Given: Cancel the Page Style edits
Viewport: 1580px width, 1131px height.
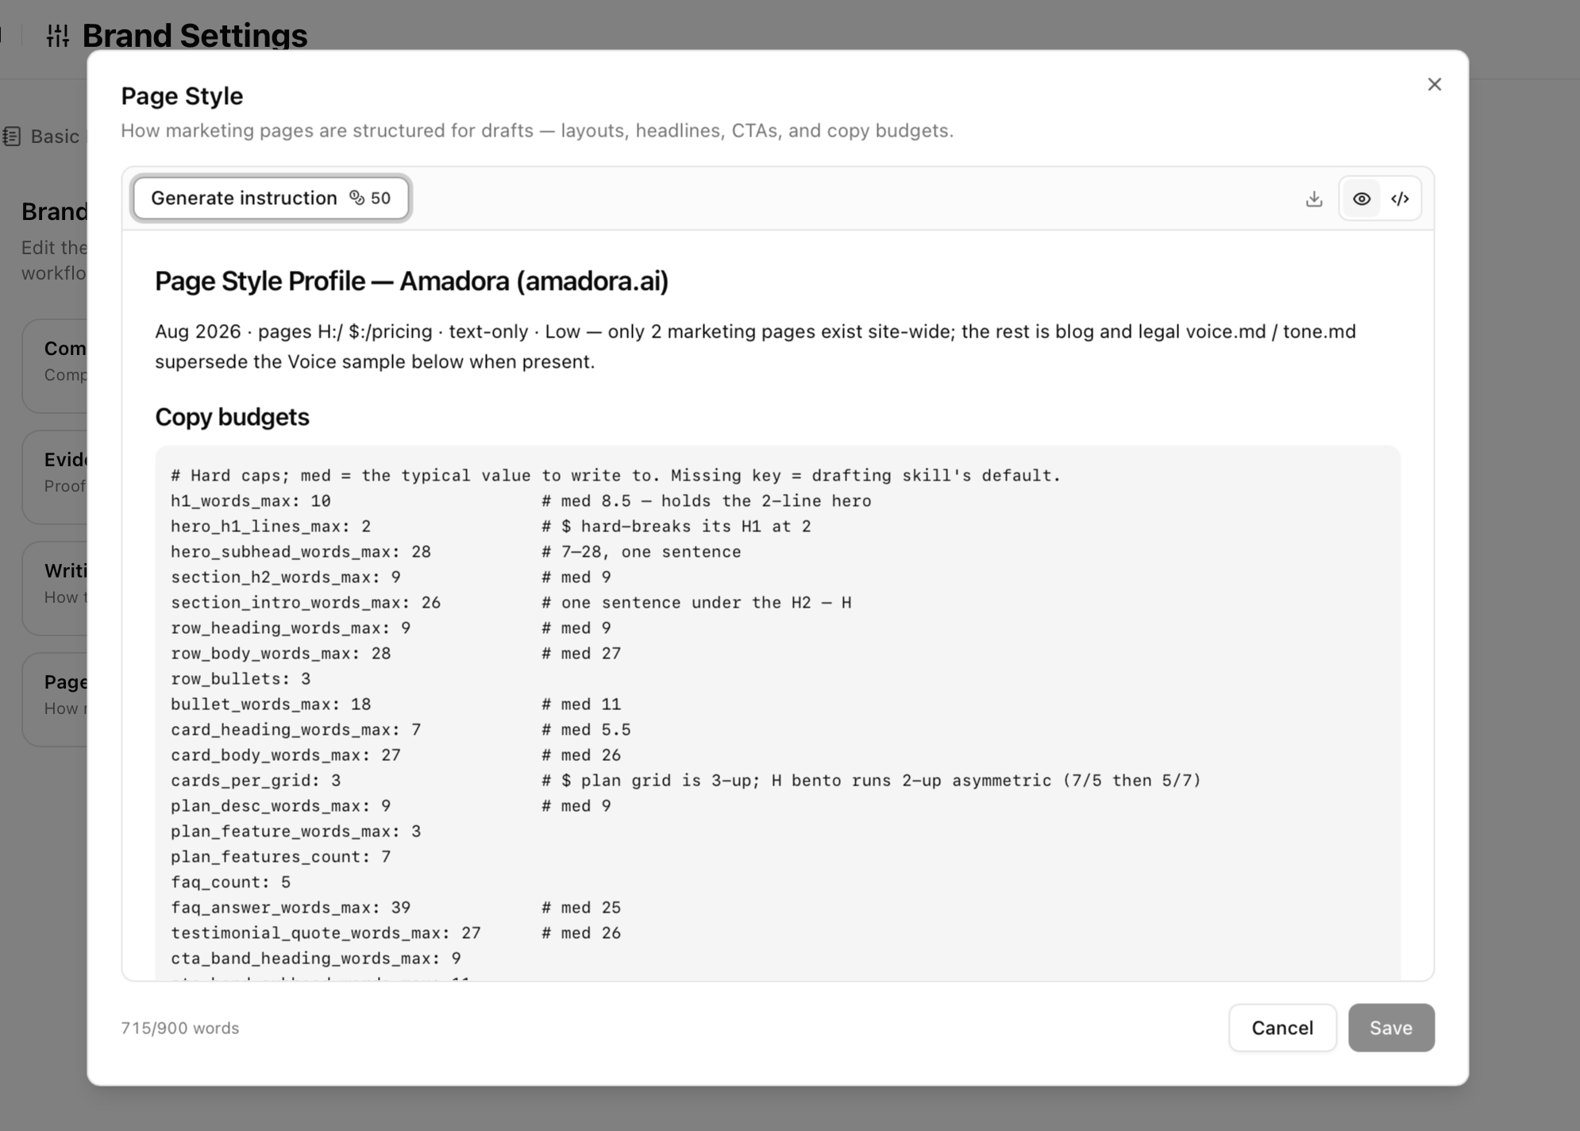Looking at the screenshot, I should tap(1282, 1028).
